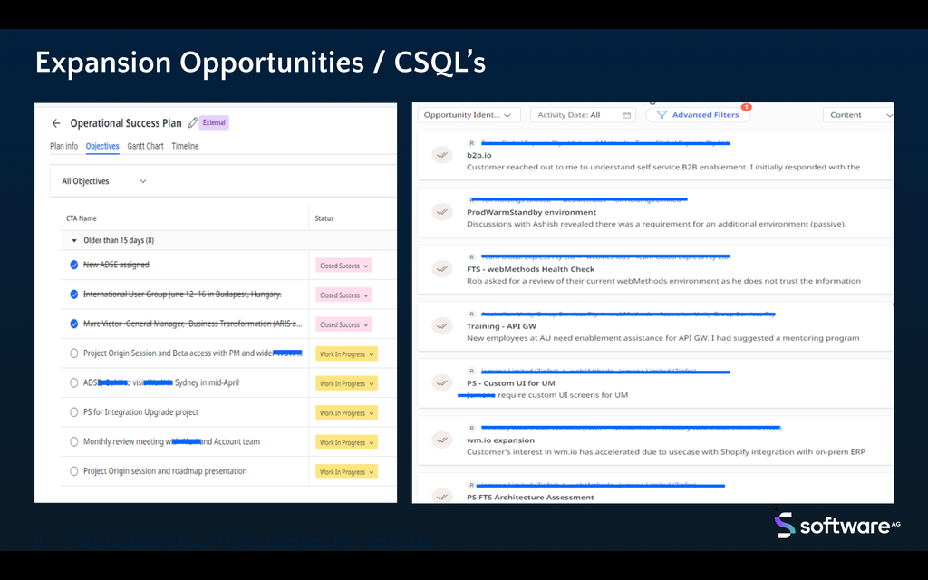Open the wm.io expansion activity
Viewport: 928px width, 580px height.
coord(500,440)
